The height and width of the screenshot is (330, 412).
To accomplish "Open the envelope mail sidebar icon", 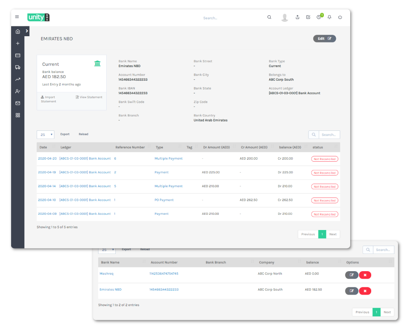I will [x=18, y=103].
